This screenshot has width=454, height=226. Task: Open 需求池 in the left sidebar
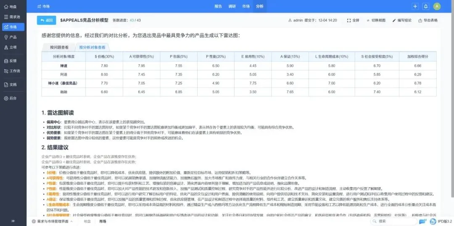tap(12, 17)
